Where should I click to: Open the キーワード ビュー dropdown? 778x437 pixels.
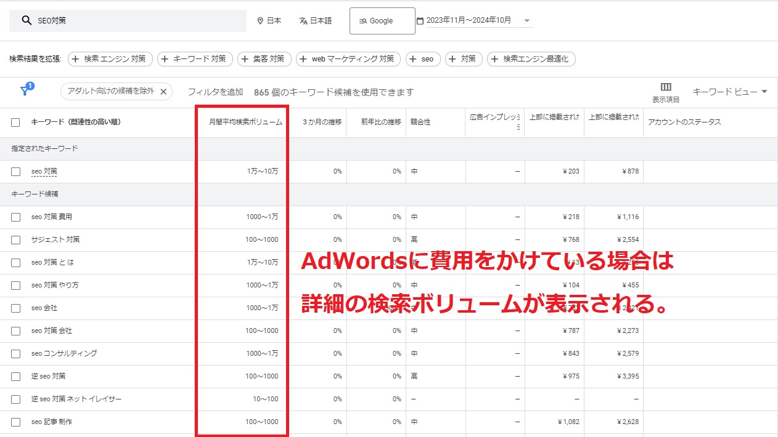click(x=730, y=92)
